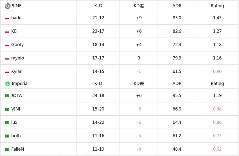Open player Goofy name link
Viewport: 239px width, 156px height.
(17, 45)
